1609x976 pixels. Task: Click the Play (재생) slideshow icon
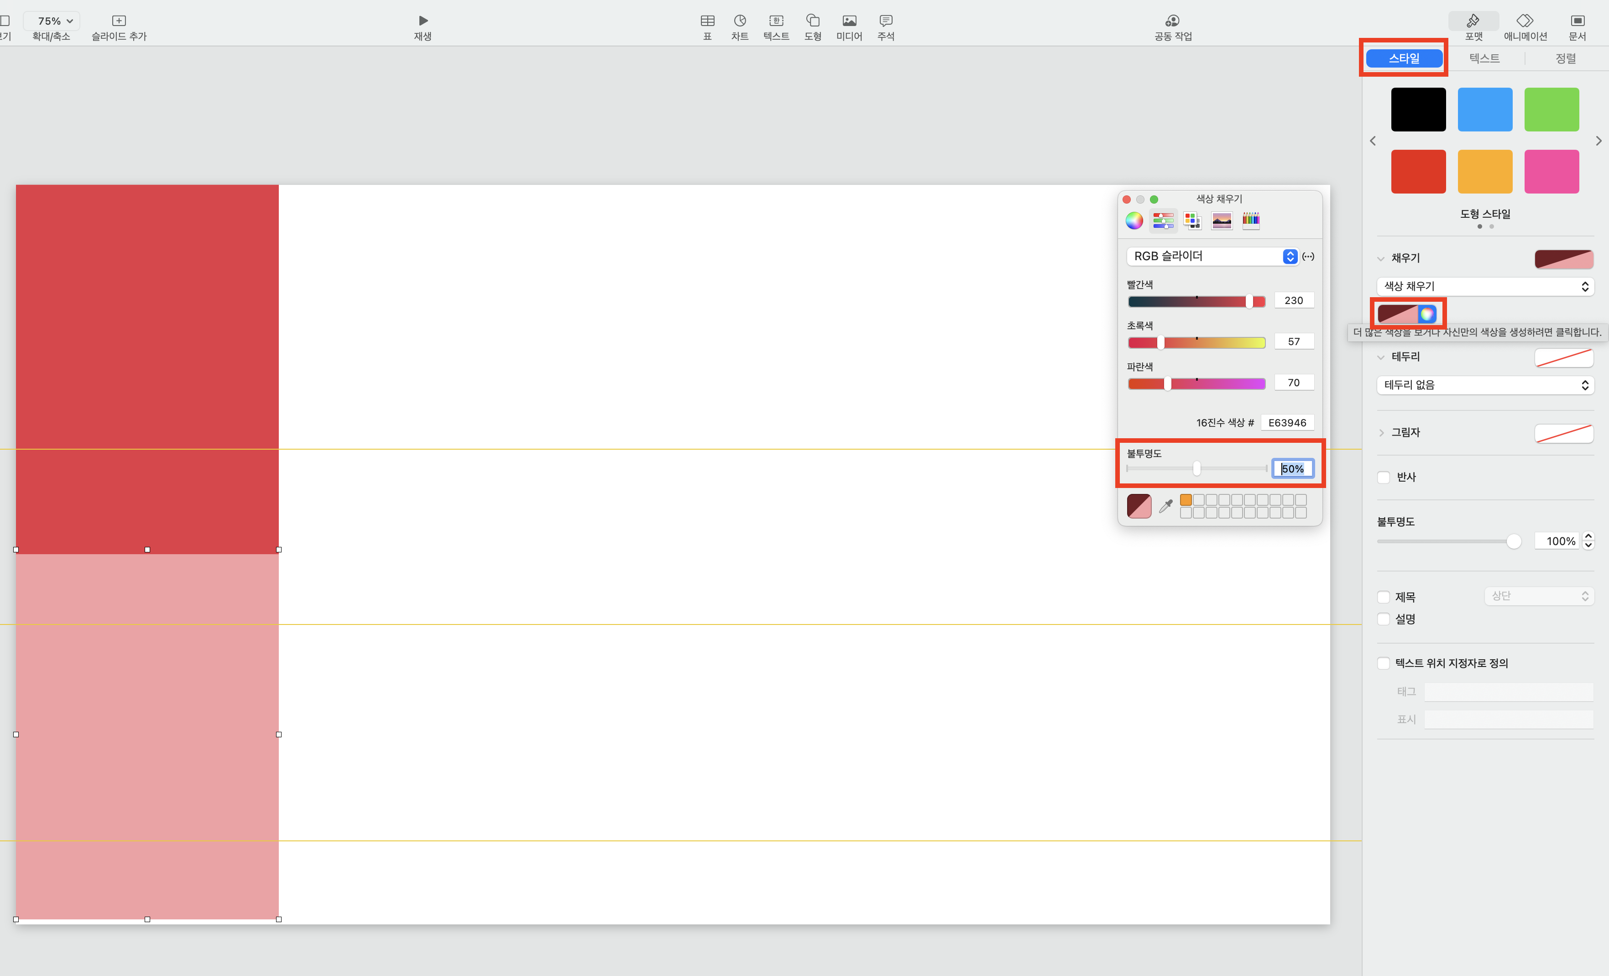click(x=423, y=21)
